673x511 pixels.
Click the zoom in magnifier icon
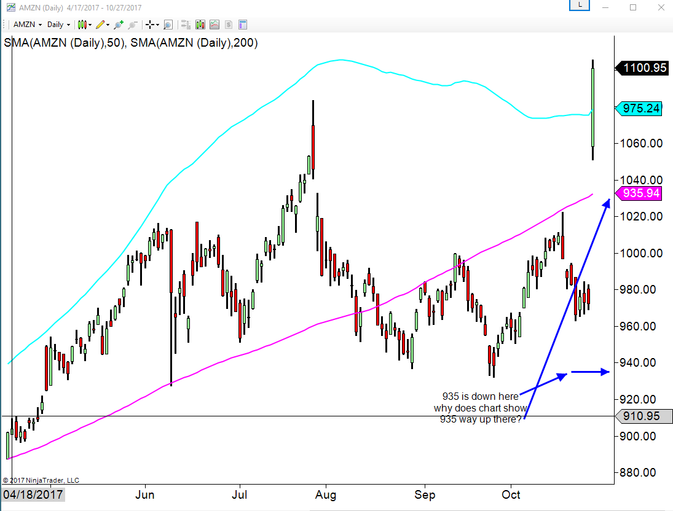tap(119, 25)
